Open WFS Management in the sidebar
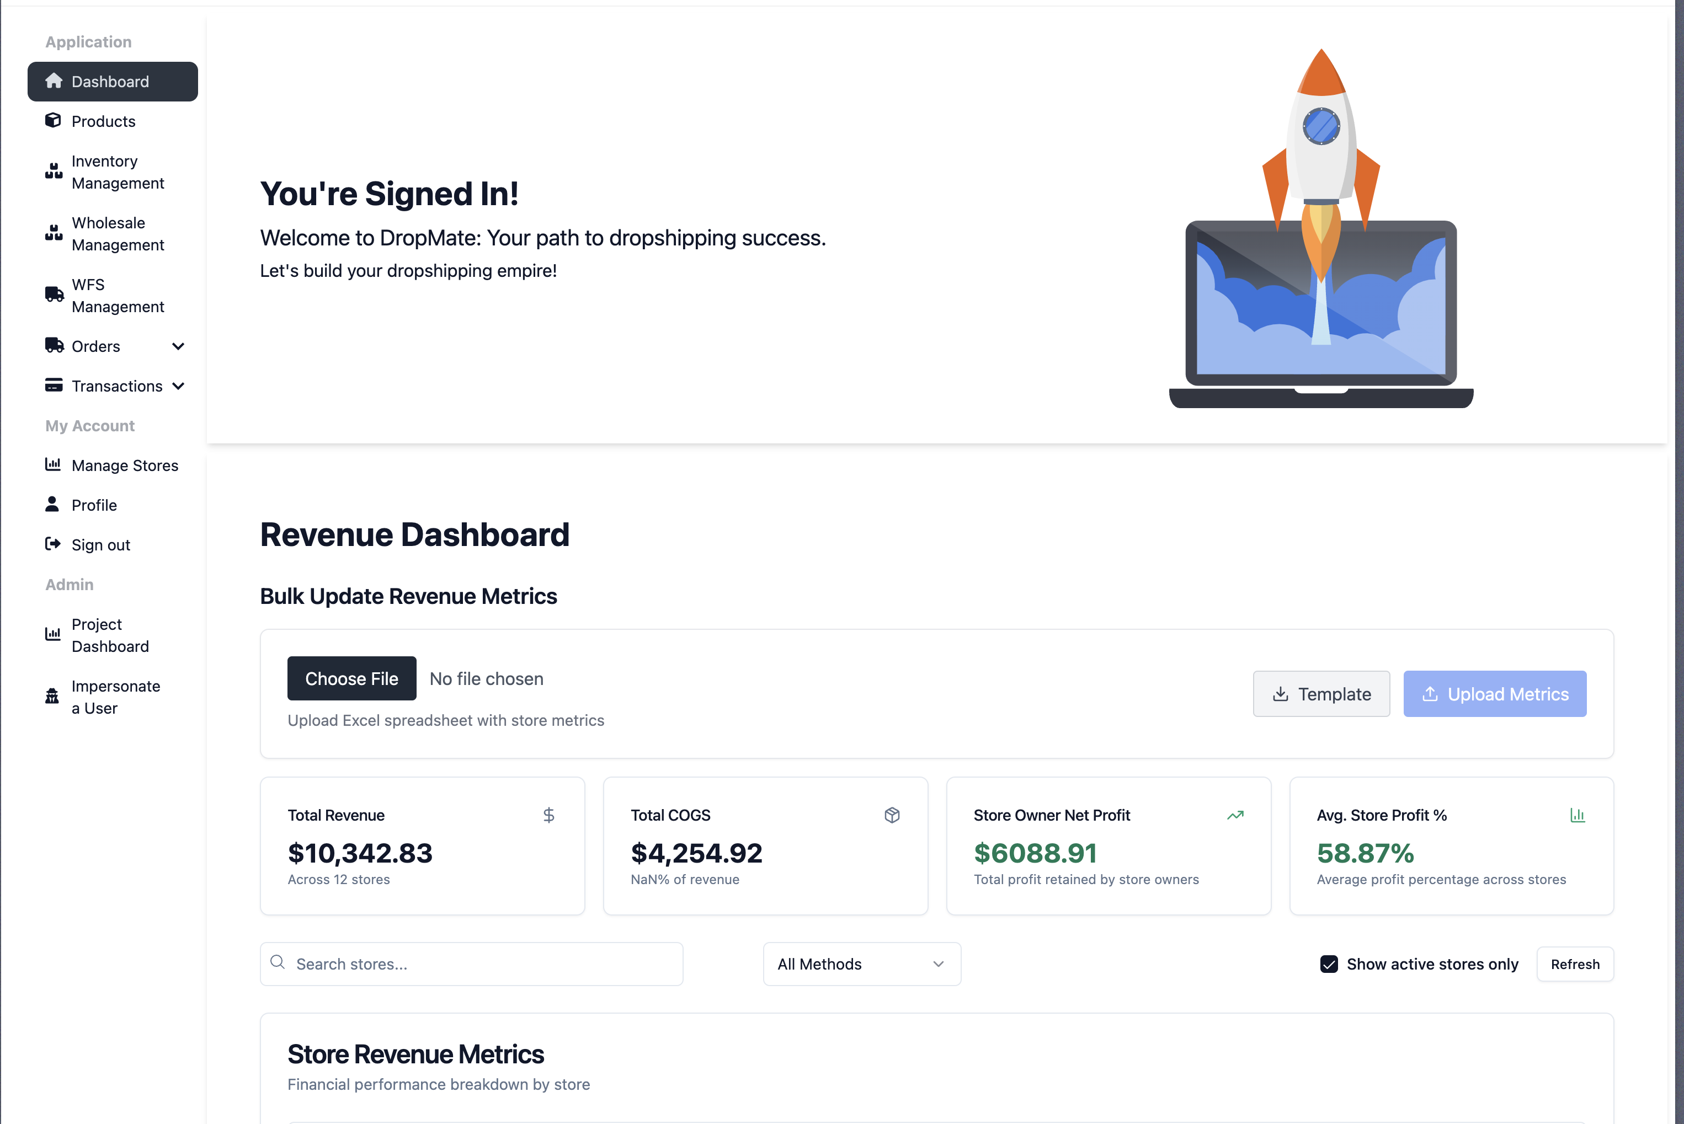Screen dimensions: 1684x1124 (113, 295)
